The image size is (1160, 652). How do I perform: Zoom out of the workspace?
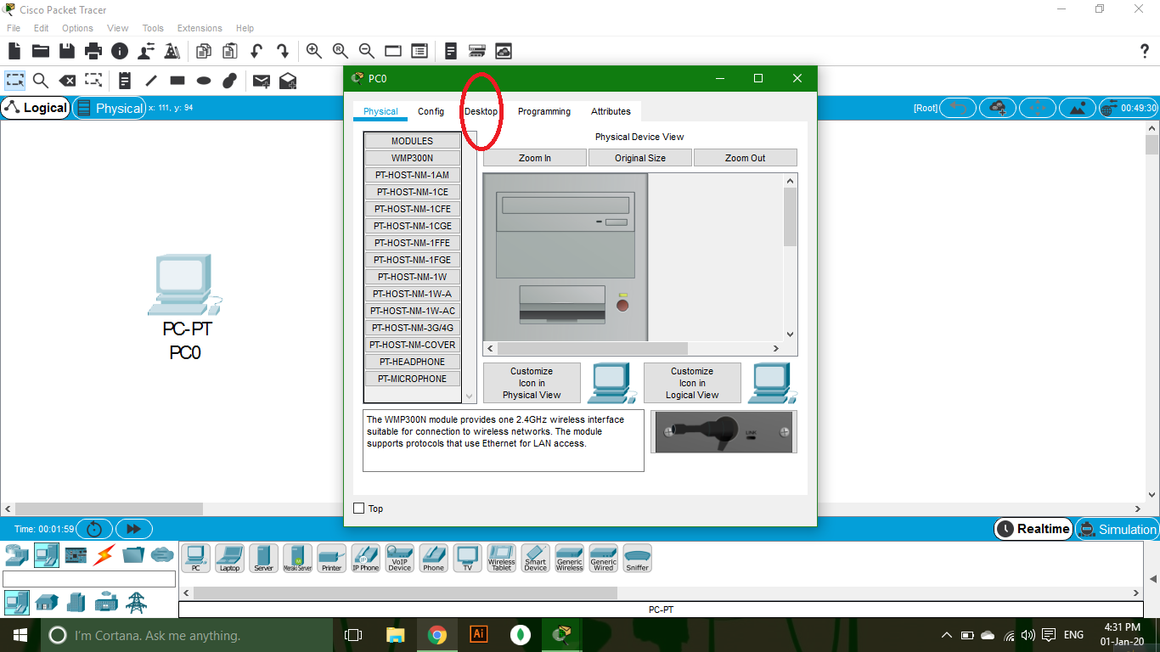click(x=367, y=51)
